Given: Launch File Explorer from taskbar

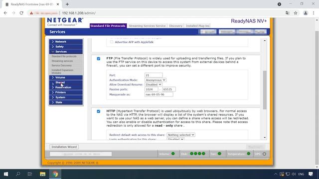Looking at the screenshot, I should tap(42, 174).
